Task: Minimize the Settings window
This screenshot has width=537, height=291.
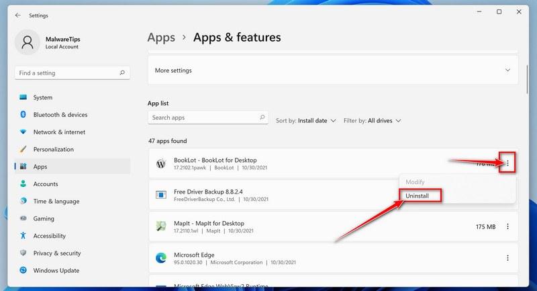Action: pyautogui.click(x=479, y=11)
